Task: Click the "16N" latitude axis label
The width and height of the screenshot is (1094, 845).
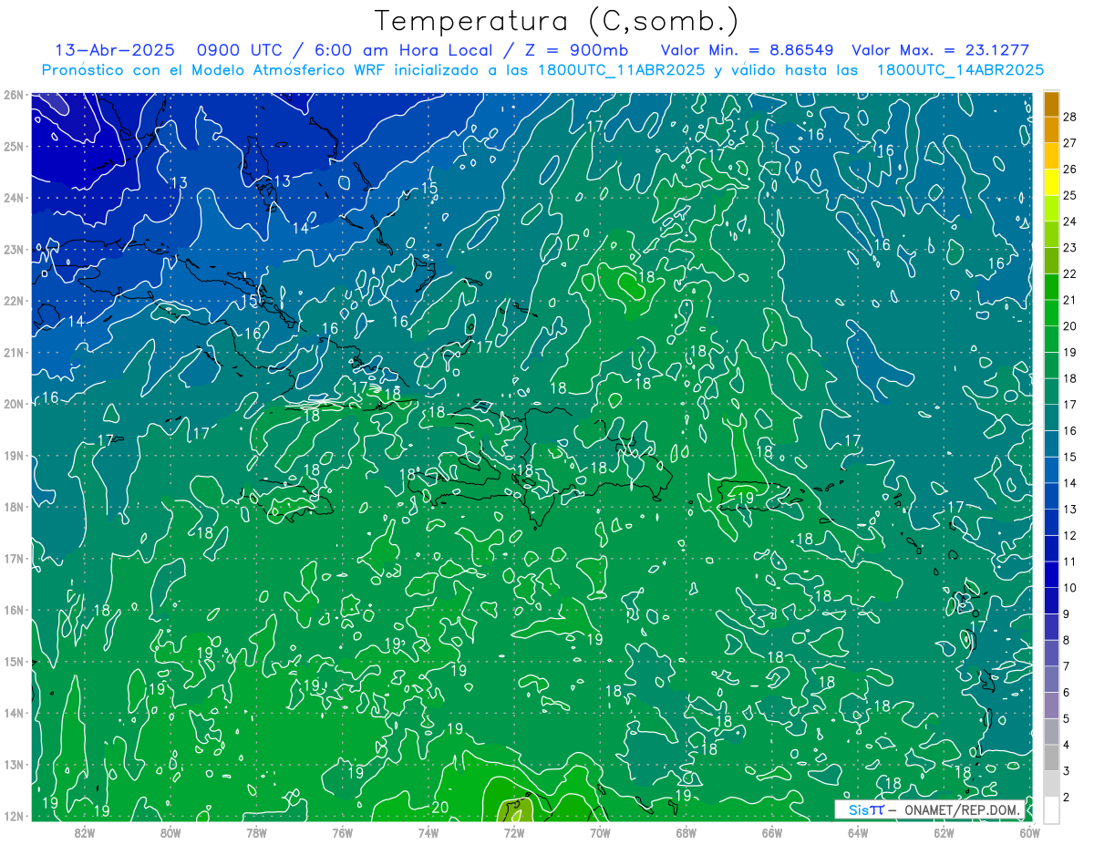Action: pos(14,610)
